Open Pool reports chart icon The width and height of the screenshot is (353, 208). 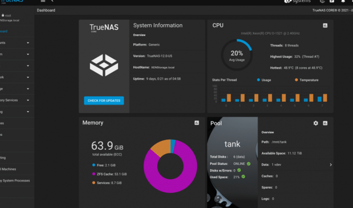pyautogui.click(x=325, y=123)
